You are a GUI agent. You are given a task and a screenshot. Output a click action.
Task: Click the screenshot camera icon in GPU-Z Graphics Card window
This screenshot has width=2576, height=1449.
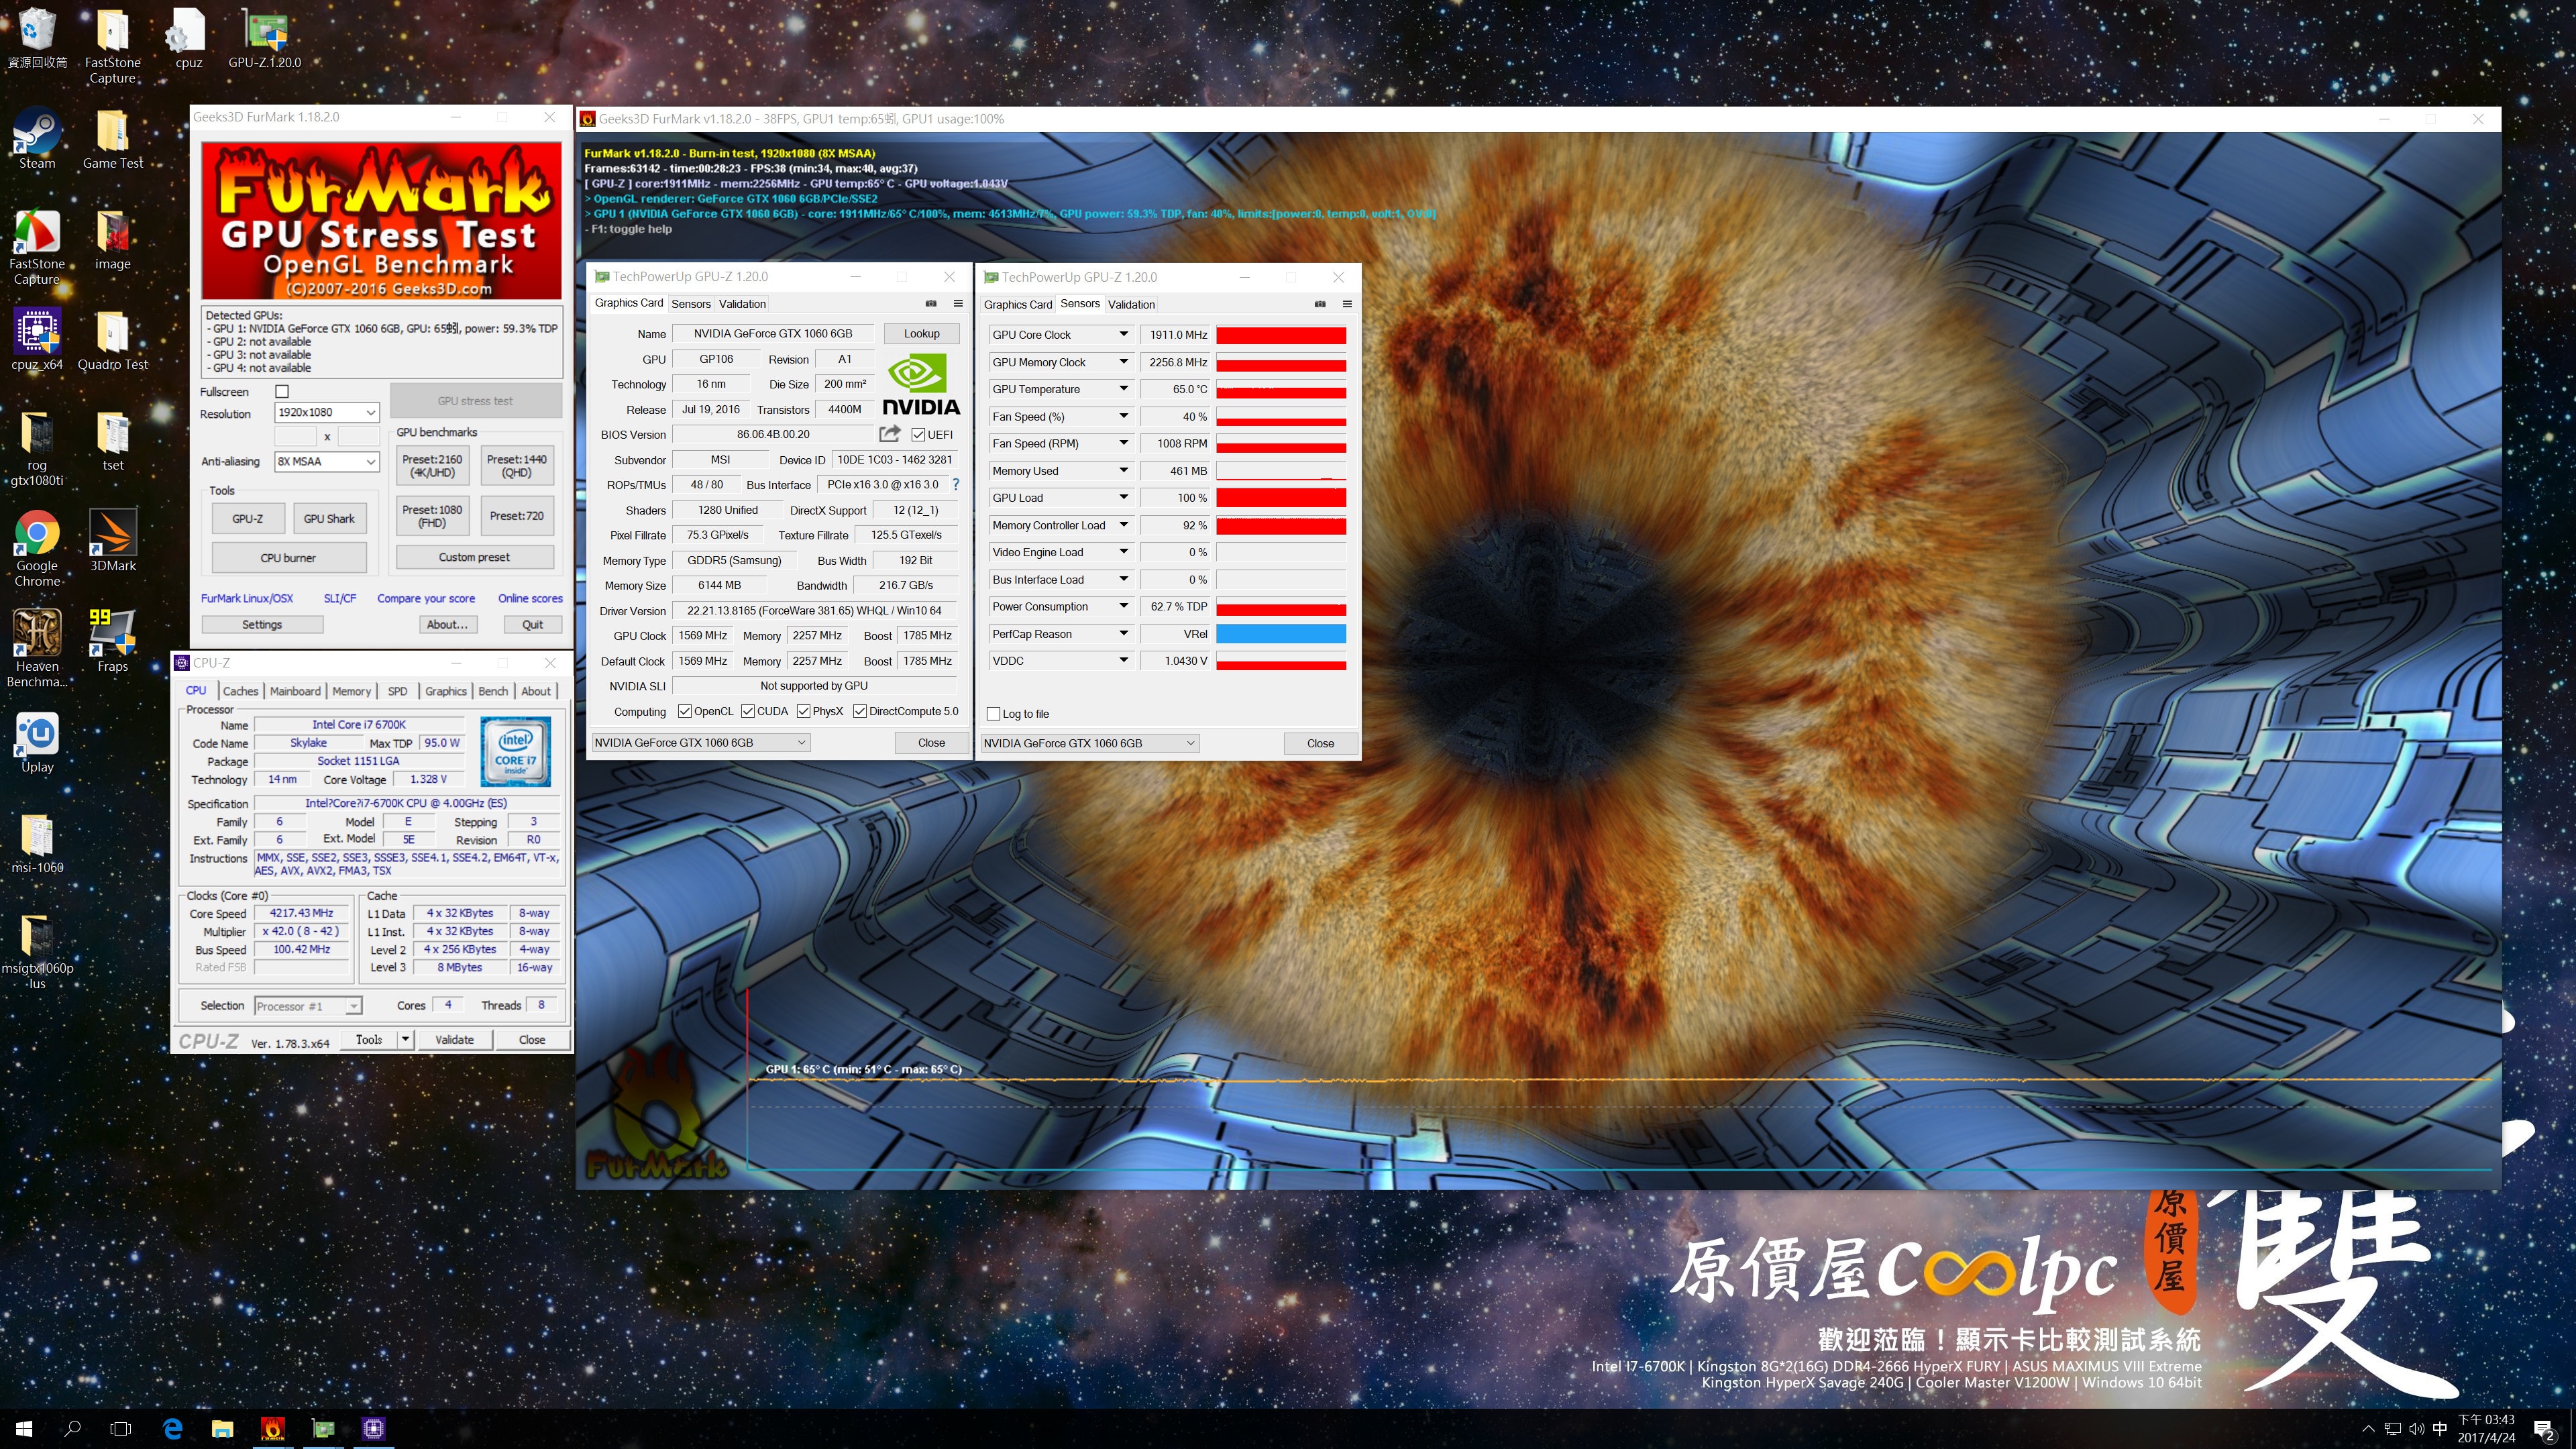[x=931, y=303]
